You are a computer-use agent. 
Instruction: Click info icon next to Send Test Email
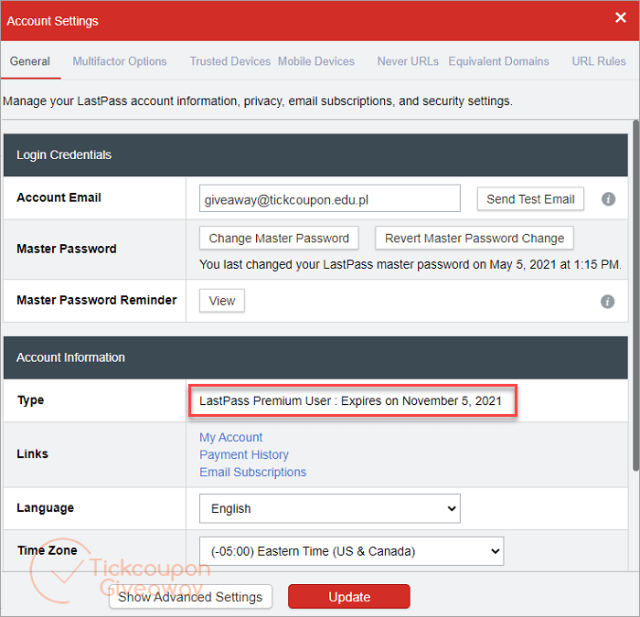[608, 199]
